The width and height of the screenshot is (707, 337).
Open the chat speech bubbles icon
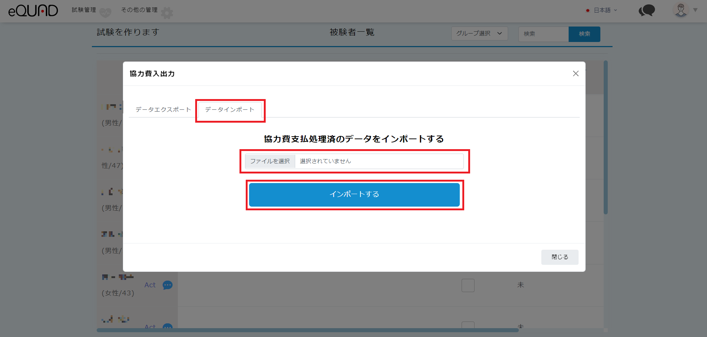646,10
